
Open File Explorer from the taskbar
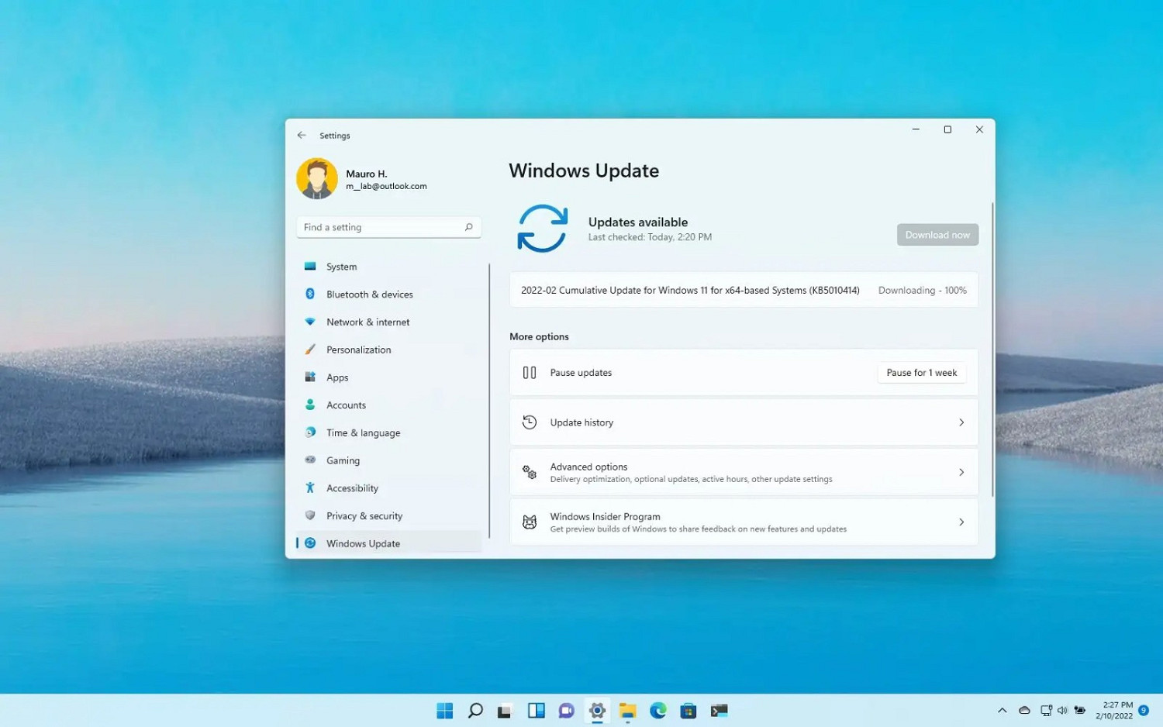(x=627, y=711)
